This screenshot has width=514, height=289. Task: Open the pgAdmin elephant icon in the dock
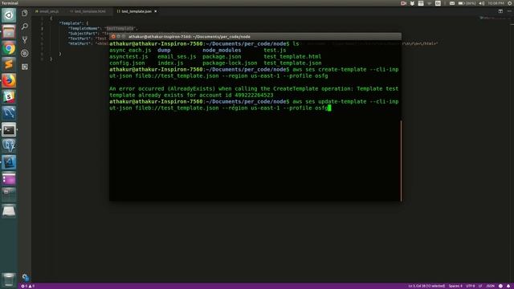point(9,146)
